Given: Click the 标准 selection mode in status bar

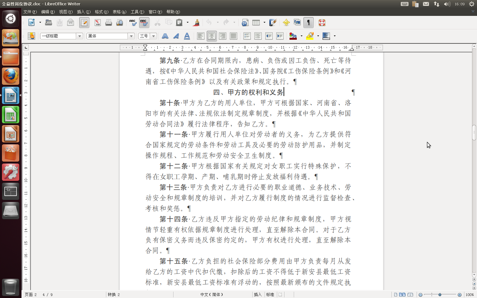Looking at the screenshot, I should 270,295.
